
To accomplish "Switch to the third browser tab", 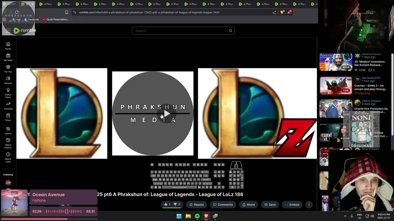I will click(46, 4).
